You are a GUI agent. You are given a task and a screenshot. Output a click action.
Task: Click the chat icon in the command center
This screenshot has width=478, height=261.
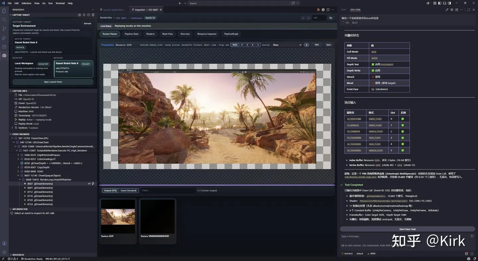coord(293,3)
